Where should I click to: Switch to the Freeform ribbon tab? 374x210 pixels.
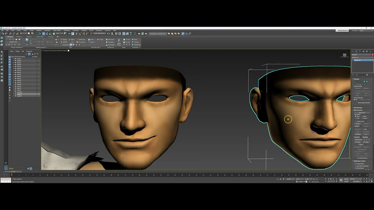coord(19,37)
